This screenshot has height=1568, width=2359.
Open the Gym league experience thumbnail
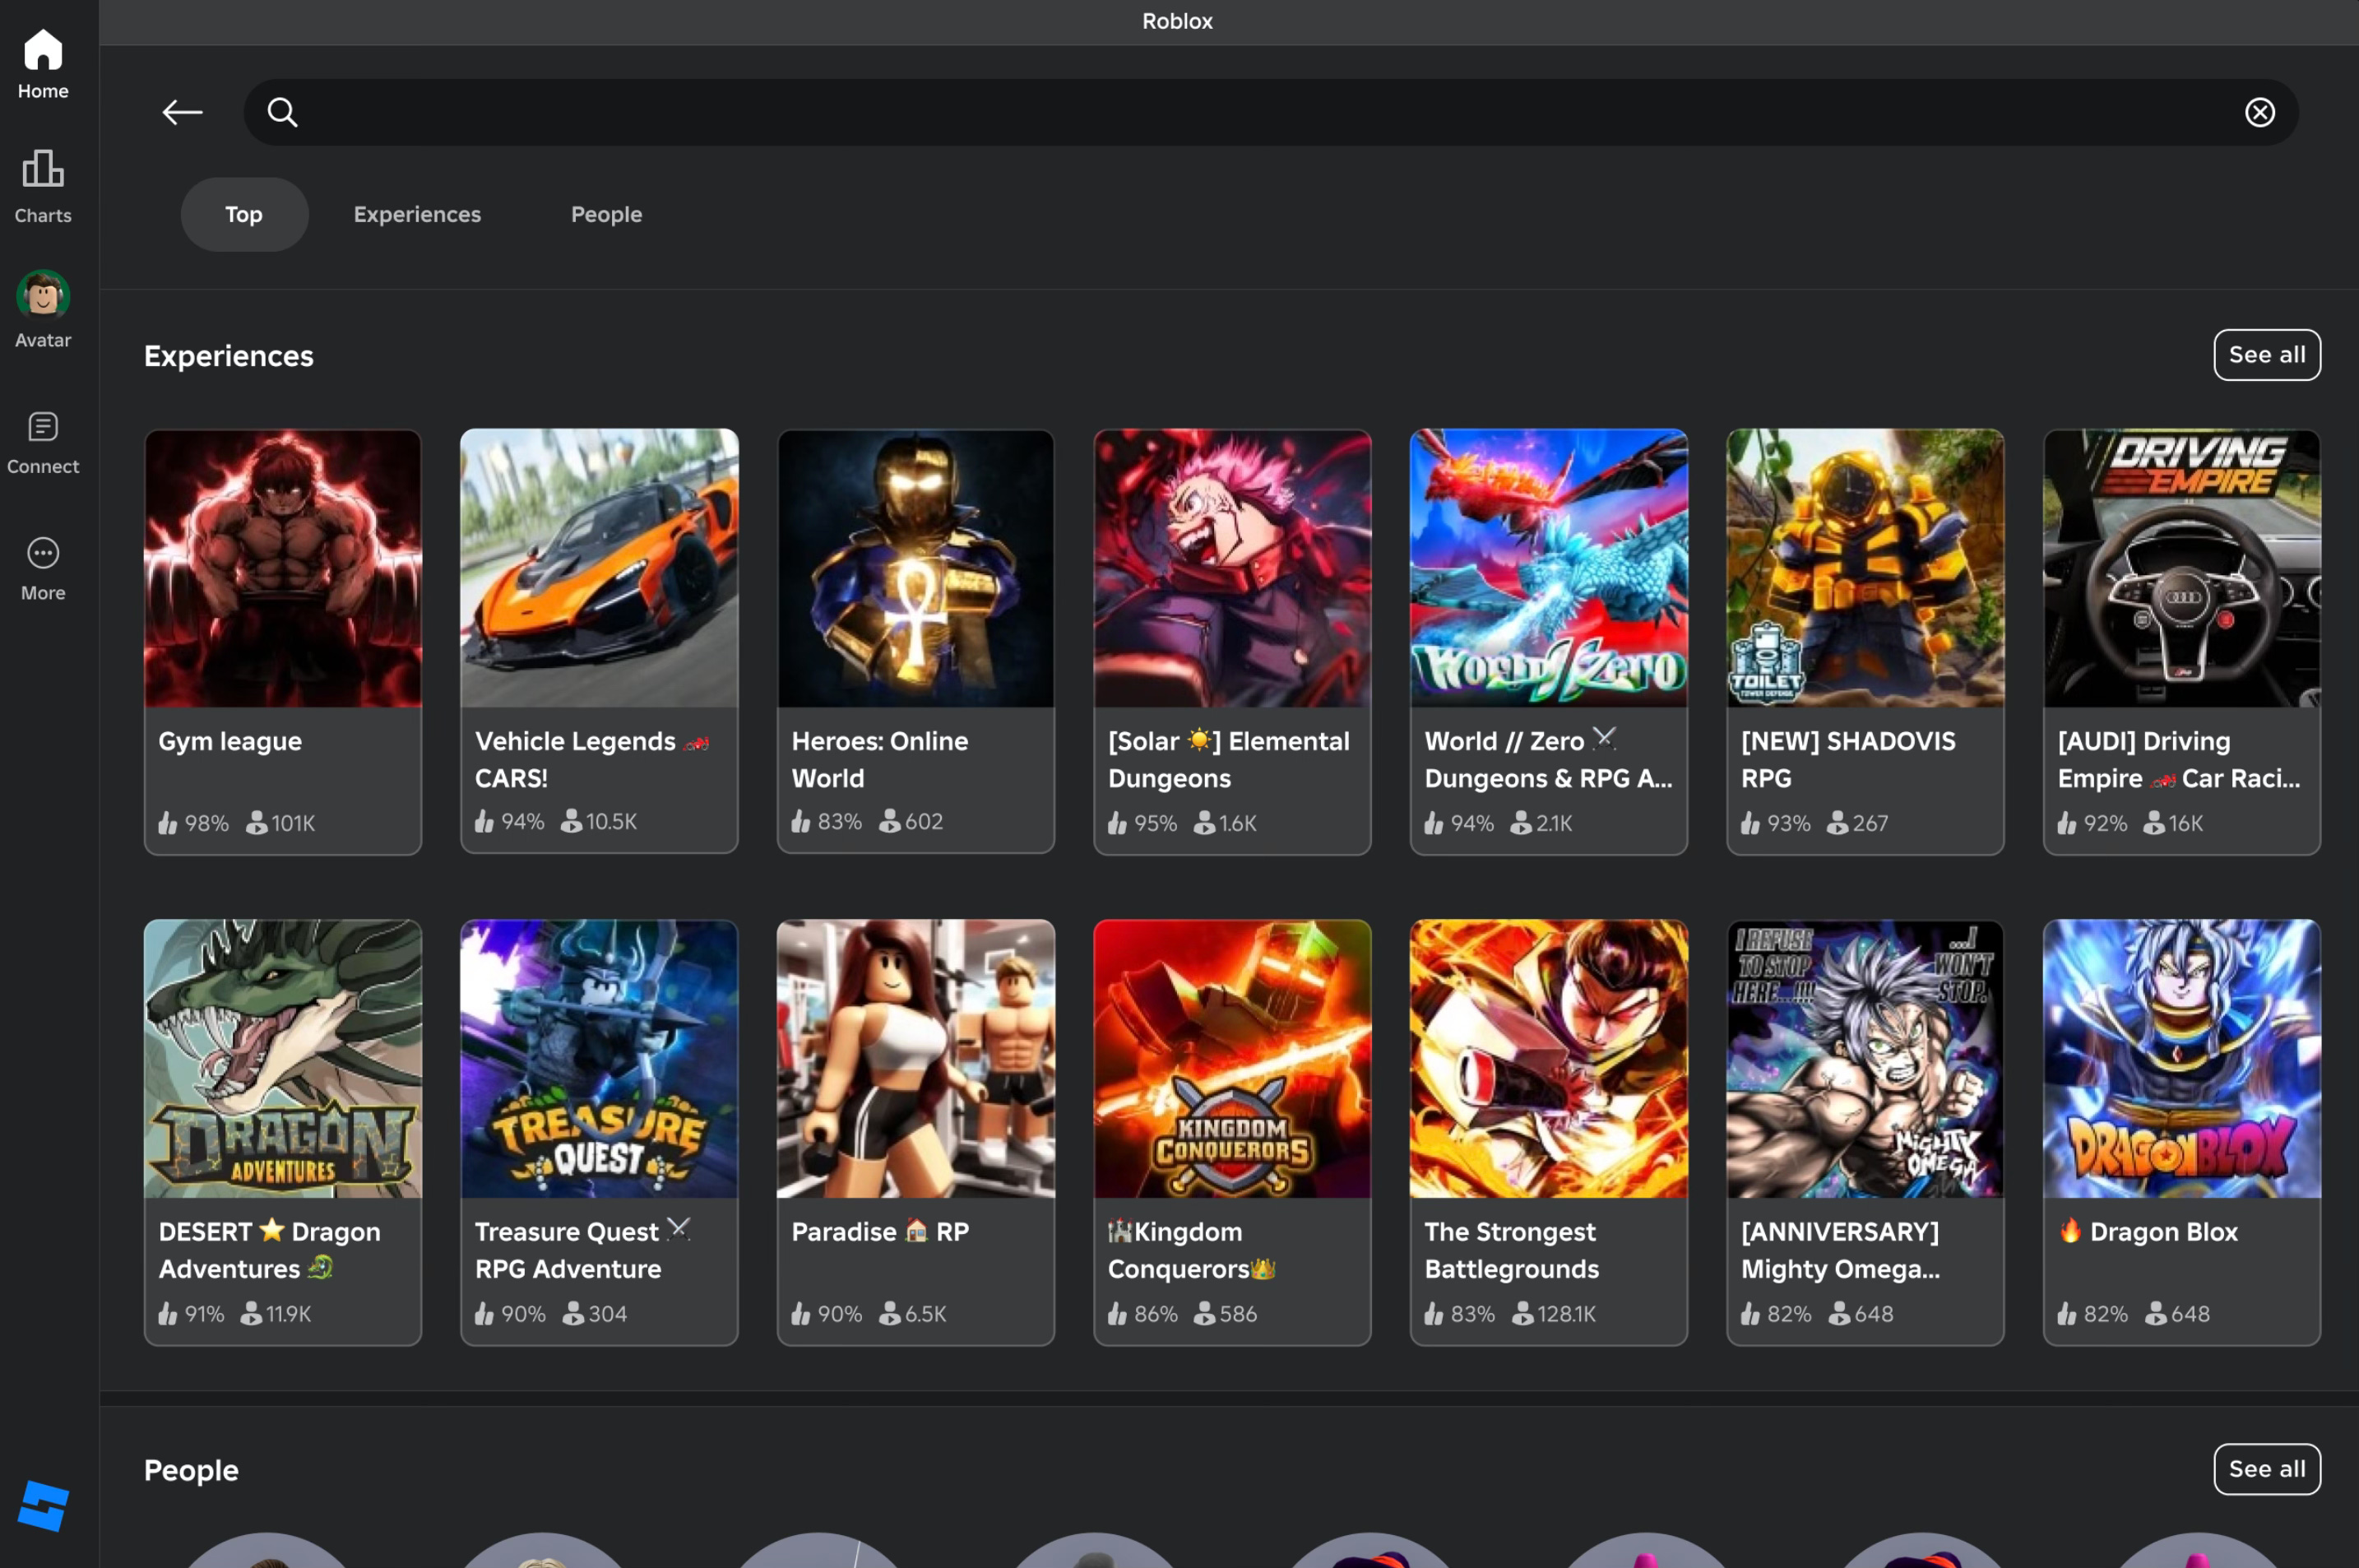[x=283, y=568]
